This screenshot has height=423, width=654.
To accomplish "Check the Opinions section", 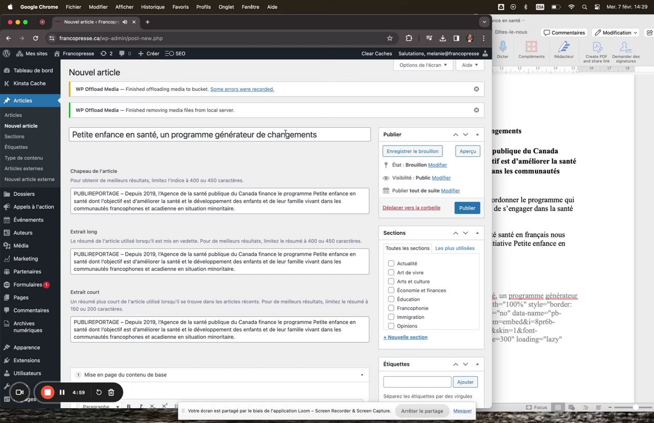I will (x=391, y=326).
